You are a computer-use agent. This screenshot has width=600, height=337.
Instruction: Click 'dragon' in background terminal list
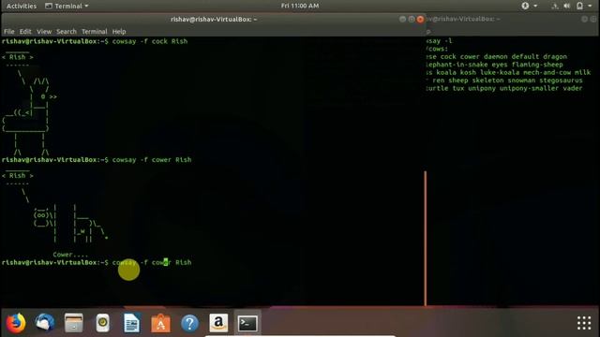(555, 56)
